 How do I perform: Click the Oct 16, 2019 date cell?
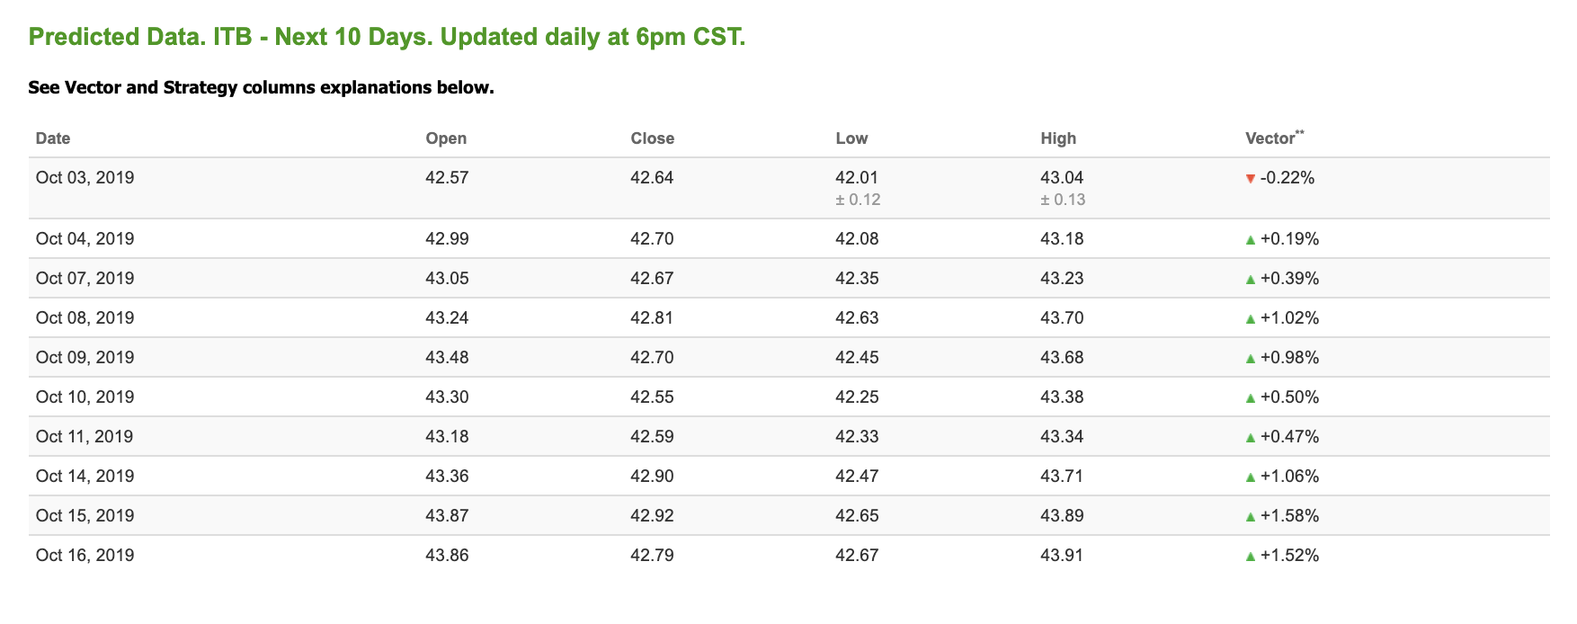[x=85, y=556]
